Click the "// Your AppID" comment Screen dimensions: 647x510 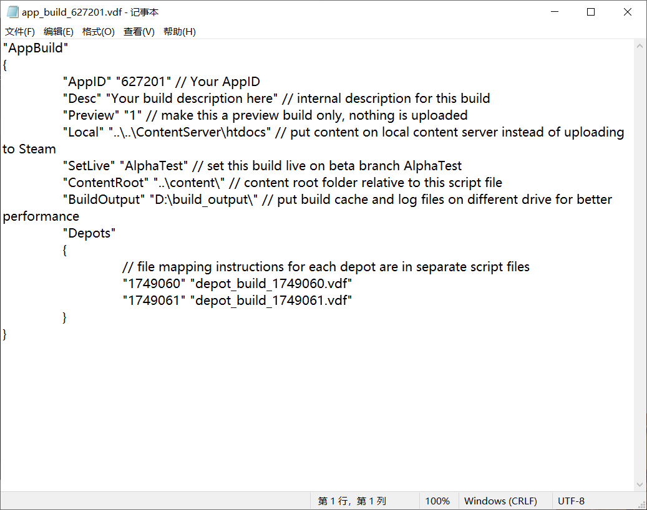[x=218, y=82]
